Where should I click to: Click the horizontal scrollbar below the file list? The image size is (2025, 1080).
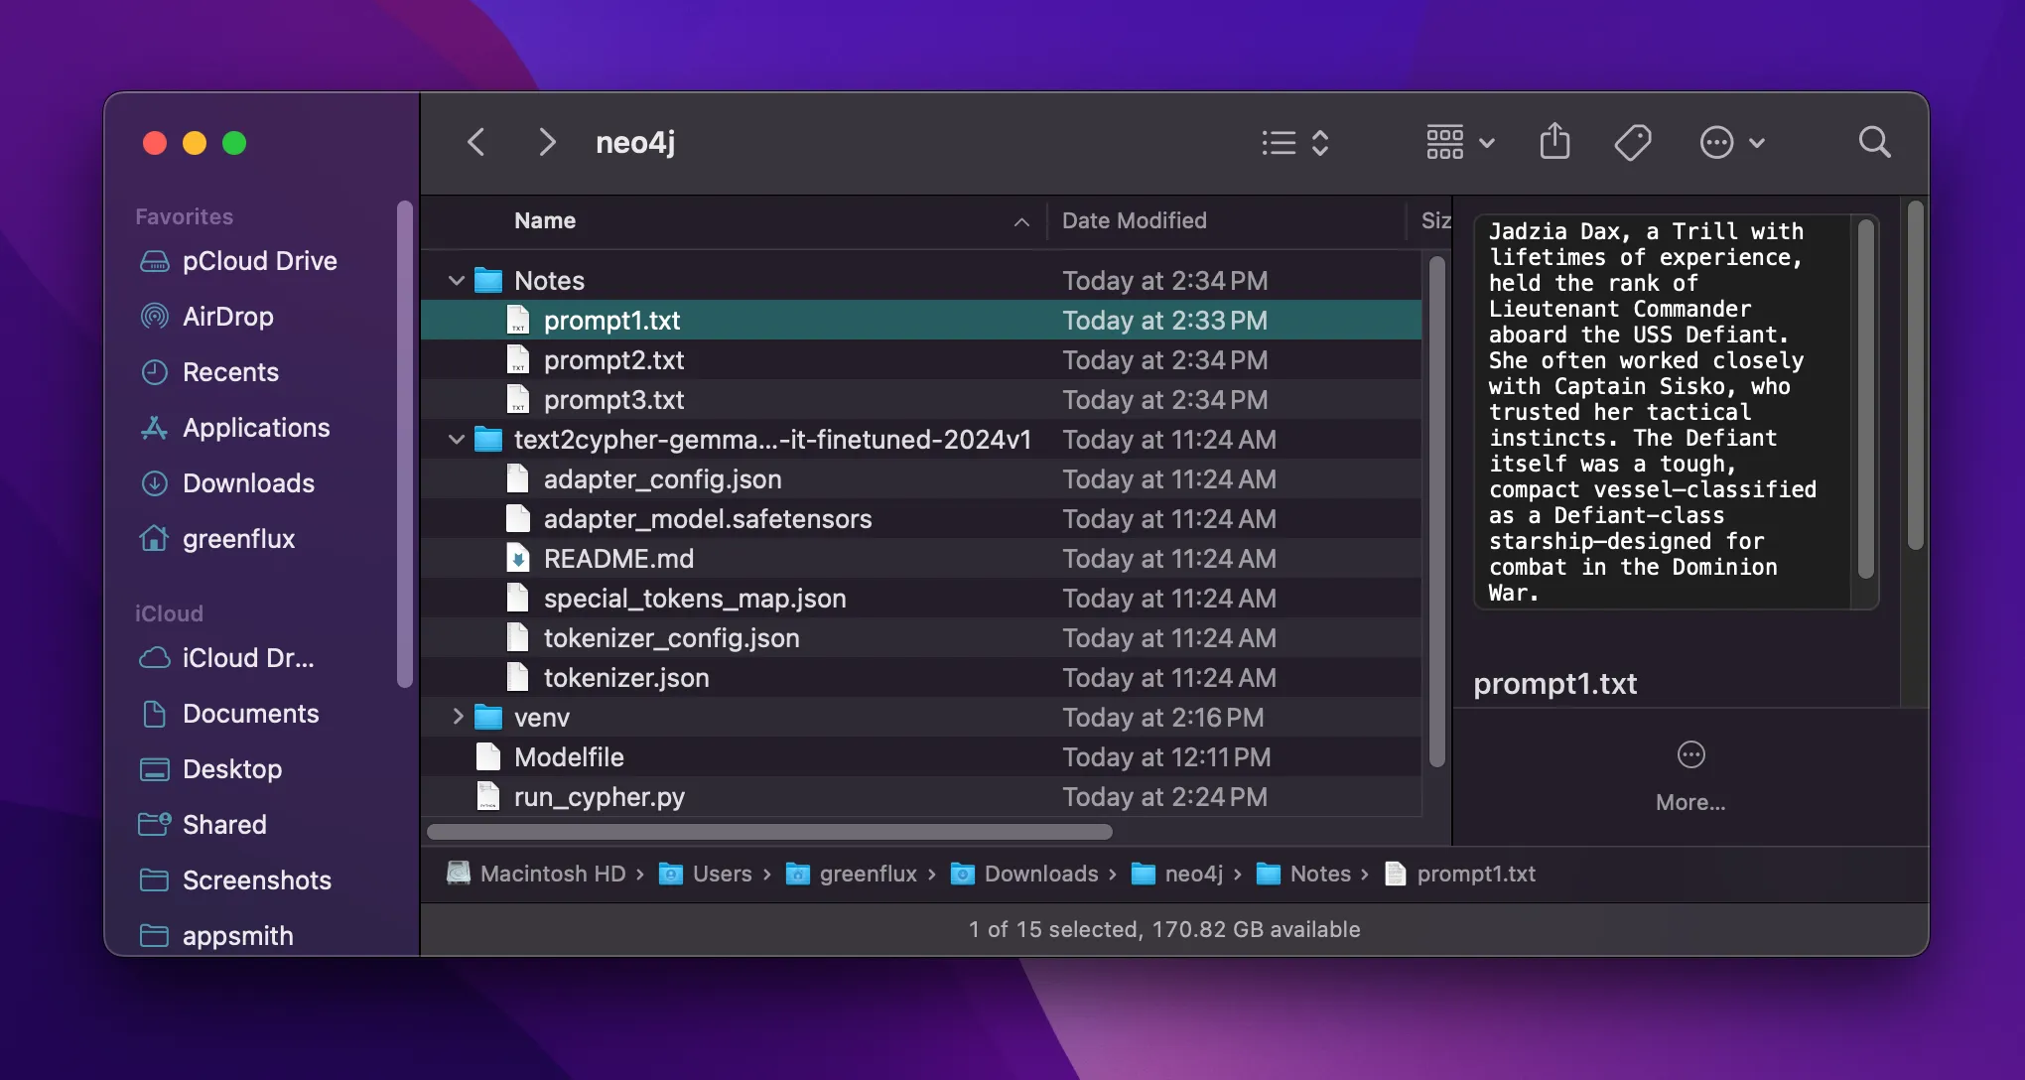pyautogui.click(x=769, y=831)
